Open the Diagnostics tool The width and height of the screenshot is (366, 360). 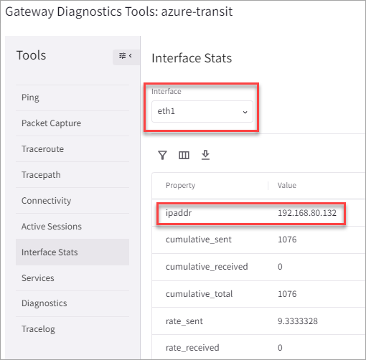(72, 303)
